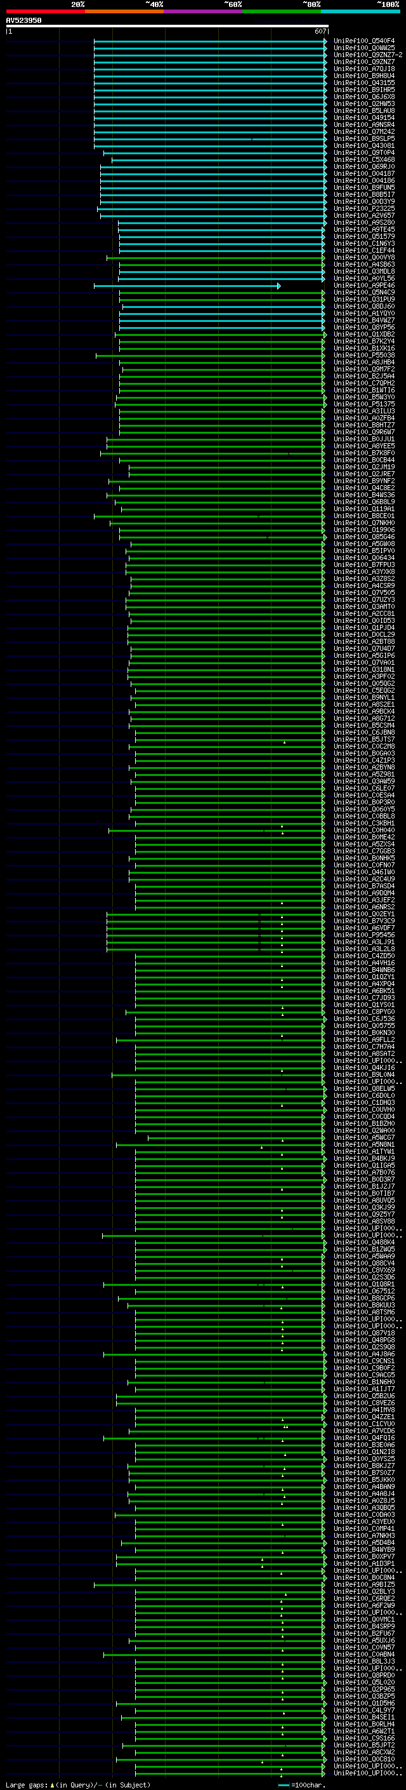Open hit UniRef100_Q43155
Image resolution: width=406 pixels, height=1790 pixels.
(364, 83)
